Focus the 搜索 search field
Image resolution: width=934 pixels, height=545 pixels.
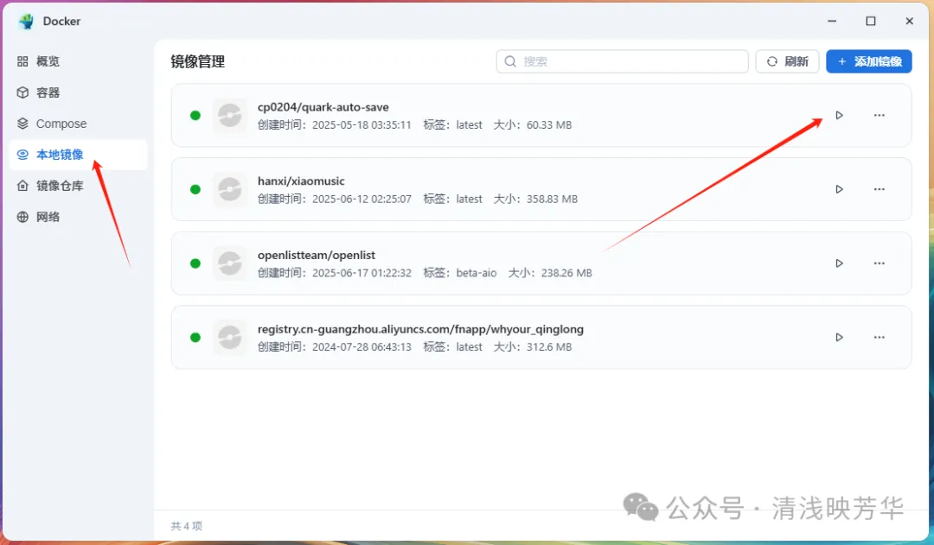click(622, 61)
